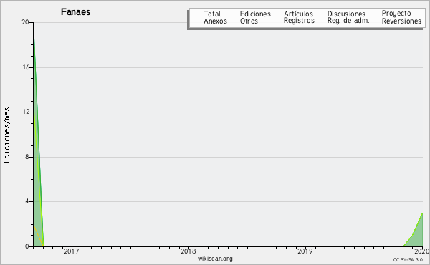
Task: Click the red Reversiones color line
Action: pos(374,21)
